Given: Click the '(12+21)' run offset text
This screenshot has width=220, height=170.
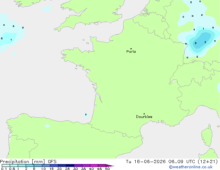Looking at the screenshot, I should [x=208, y=162].
